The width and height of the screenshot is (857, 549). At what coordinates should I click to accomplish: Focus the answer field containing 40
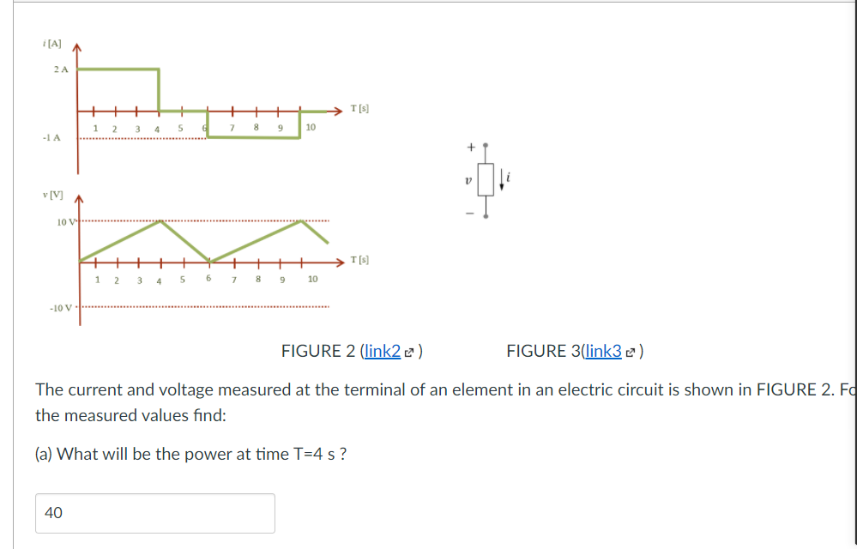(155, 513)
